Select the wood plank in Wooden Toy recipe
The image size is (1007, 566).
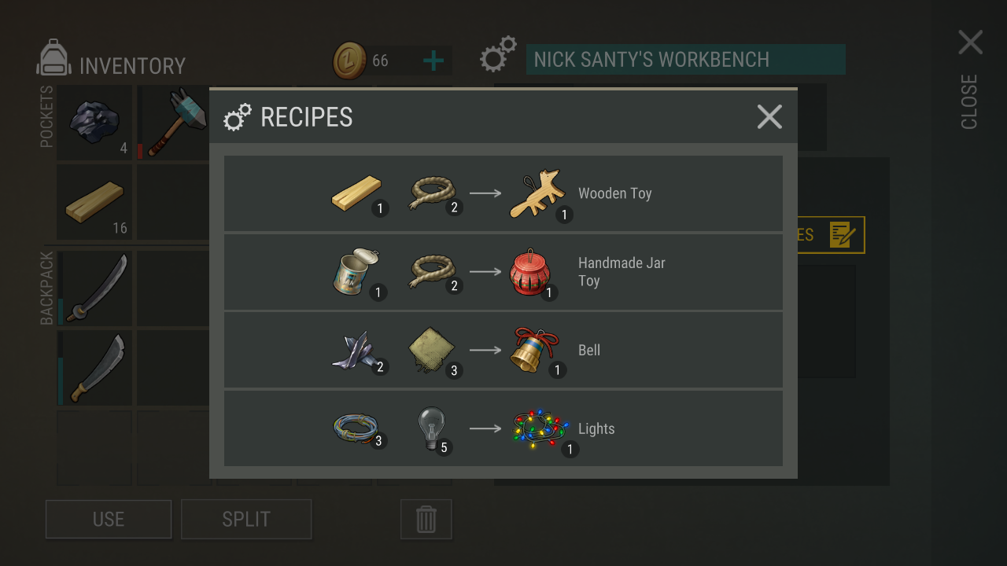[x=357, y=193]
